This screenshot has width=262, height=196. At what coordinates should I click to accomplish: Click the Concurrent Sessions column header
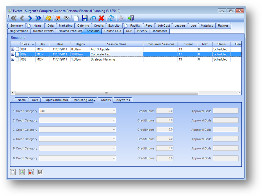(161, 44)
